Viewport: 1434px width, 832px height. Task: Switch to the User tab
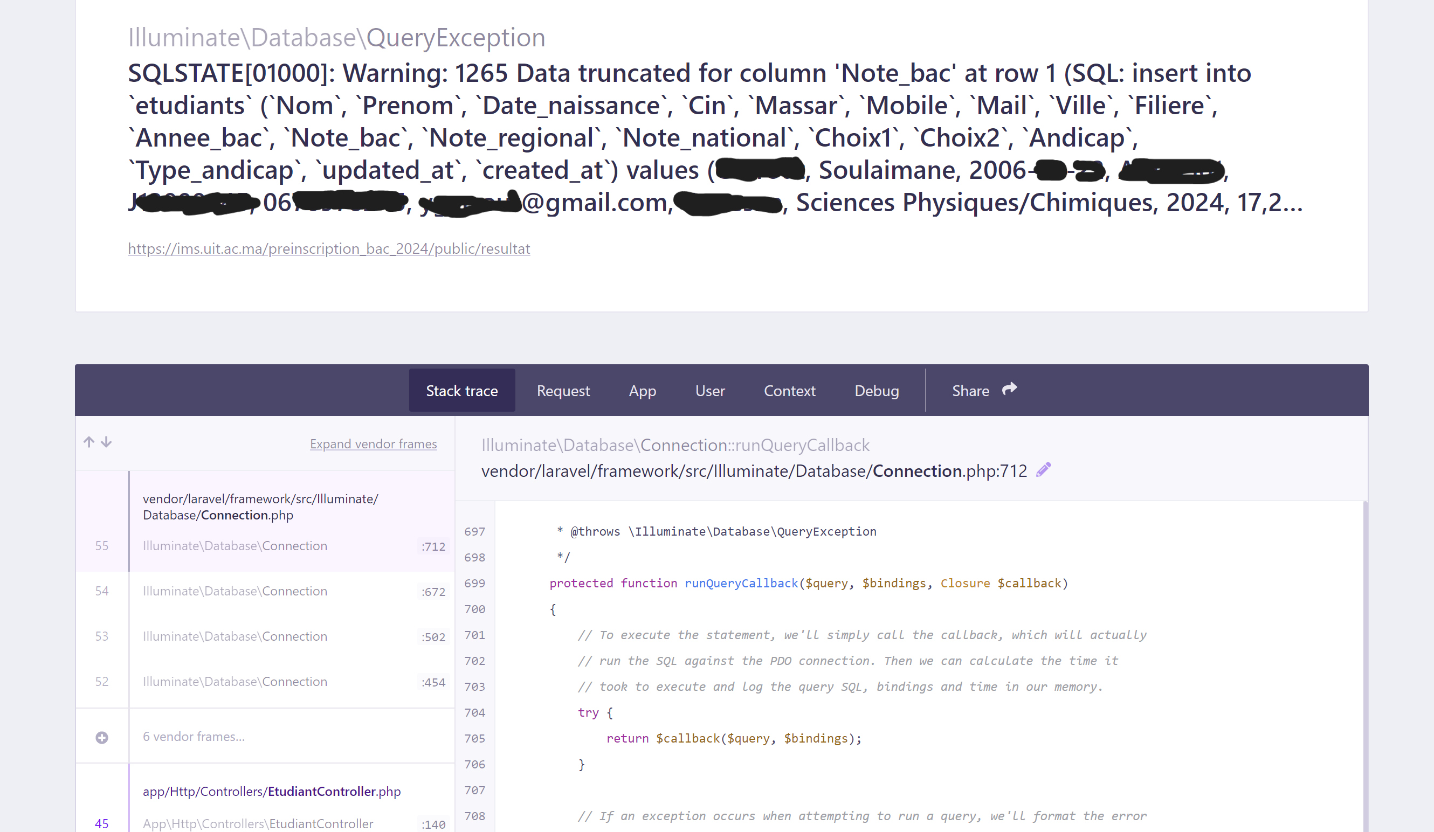709,391
